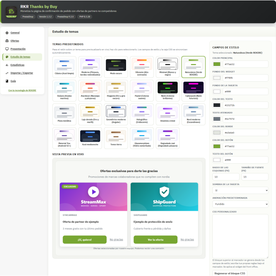Click the Importar / Exportar arrows icon
276x276 pixels.
pyautogui.click(x=7, y=73)
